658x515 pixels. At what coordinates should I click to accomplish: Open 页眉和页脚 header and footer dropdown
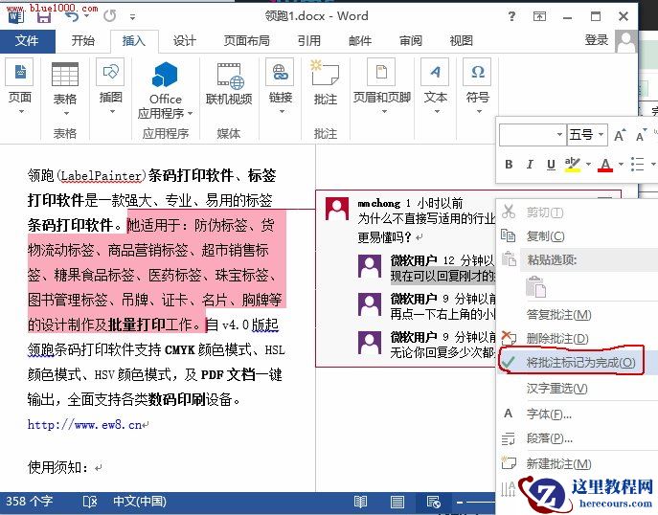(381, 86)
